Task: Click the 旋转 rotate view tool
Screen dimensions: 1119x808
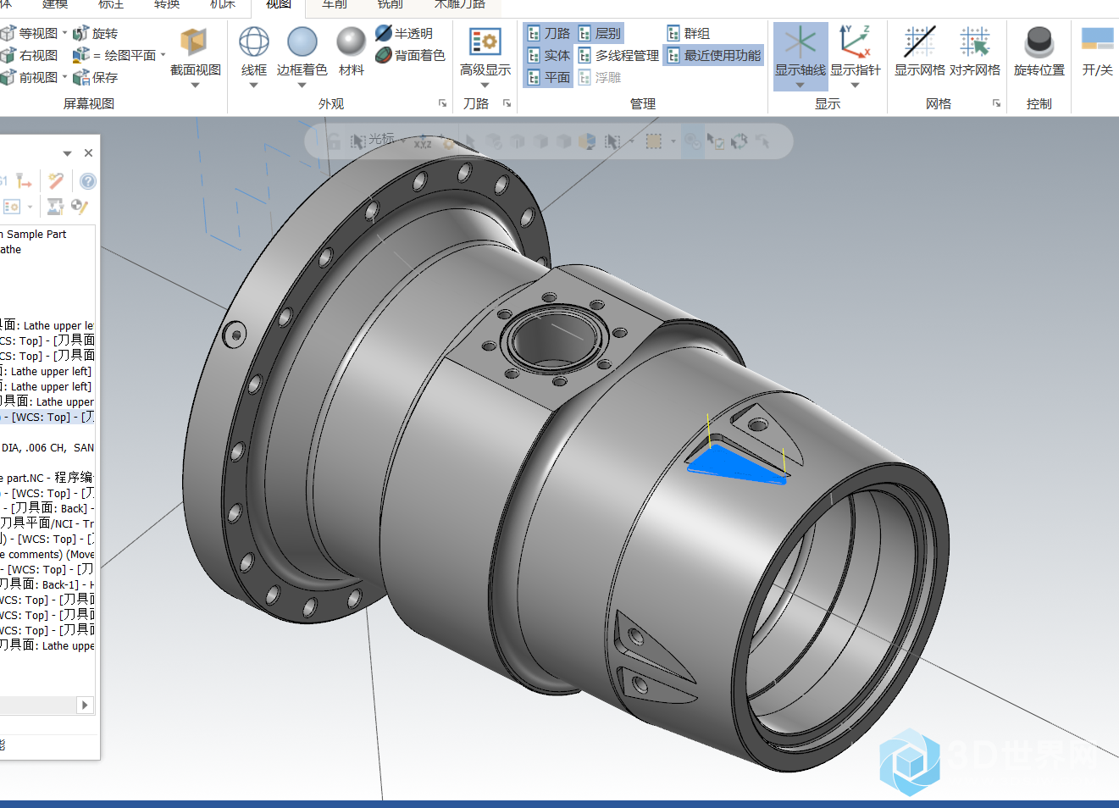Action: pos(96,33)
